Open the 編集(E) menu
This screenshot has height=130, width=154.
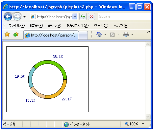tap(37, 26)
